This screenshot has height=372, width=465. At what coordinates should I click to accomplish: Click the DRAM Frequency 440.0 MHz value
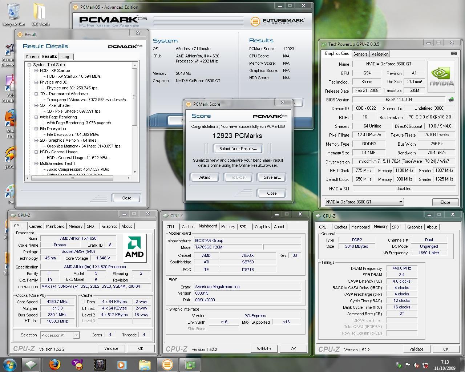coord(402,268)
